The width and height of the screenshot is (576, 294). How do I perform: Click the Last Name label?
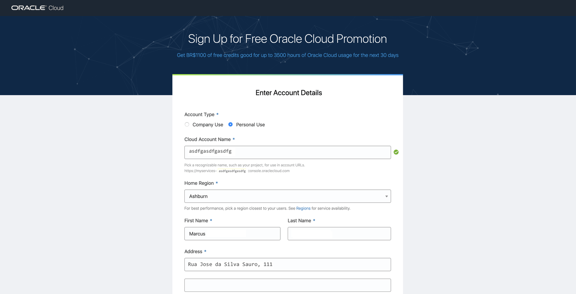point(299,221)
